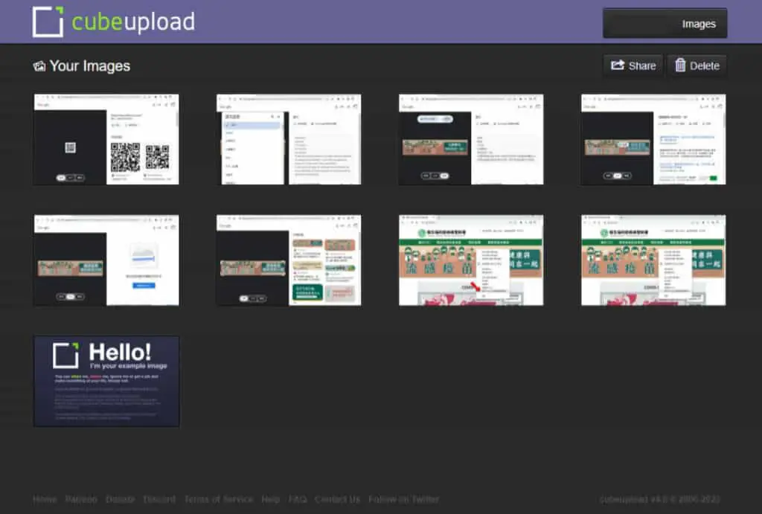Select the thumbnail with colorful banner grid

[289, 260]
